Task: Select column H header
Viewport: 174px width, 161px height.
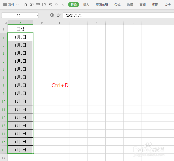Action: click(x=151, y=23)
